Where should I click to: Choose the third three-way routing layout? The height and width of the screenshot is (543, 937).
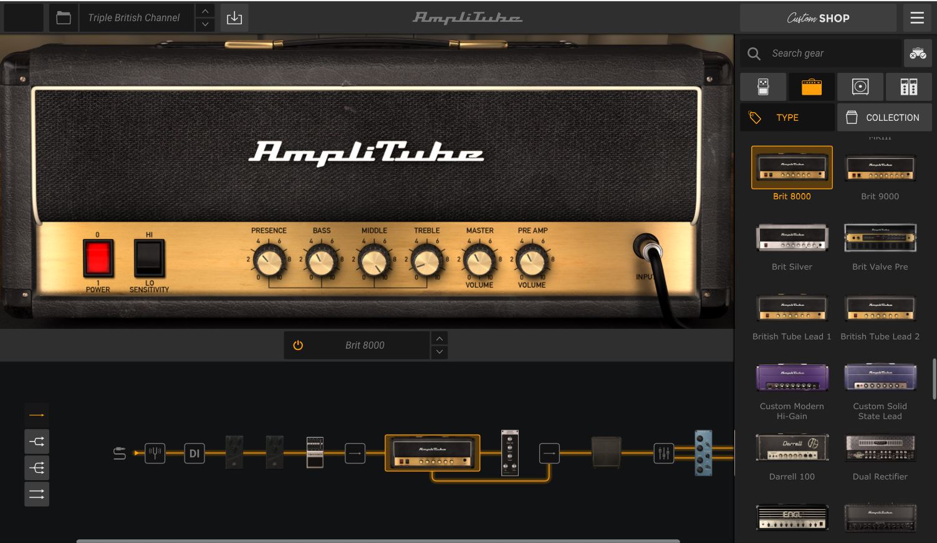click(x=37, y=468)
